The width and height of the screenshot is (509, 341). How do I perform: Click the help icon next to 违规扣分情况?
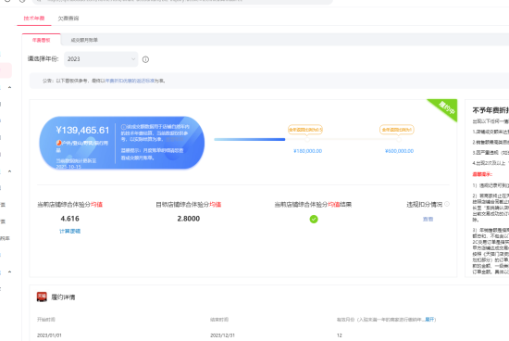pyautogui.click(x=447, y=204)
